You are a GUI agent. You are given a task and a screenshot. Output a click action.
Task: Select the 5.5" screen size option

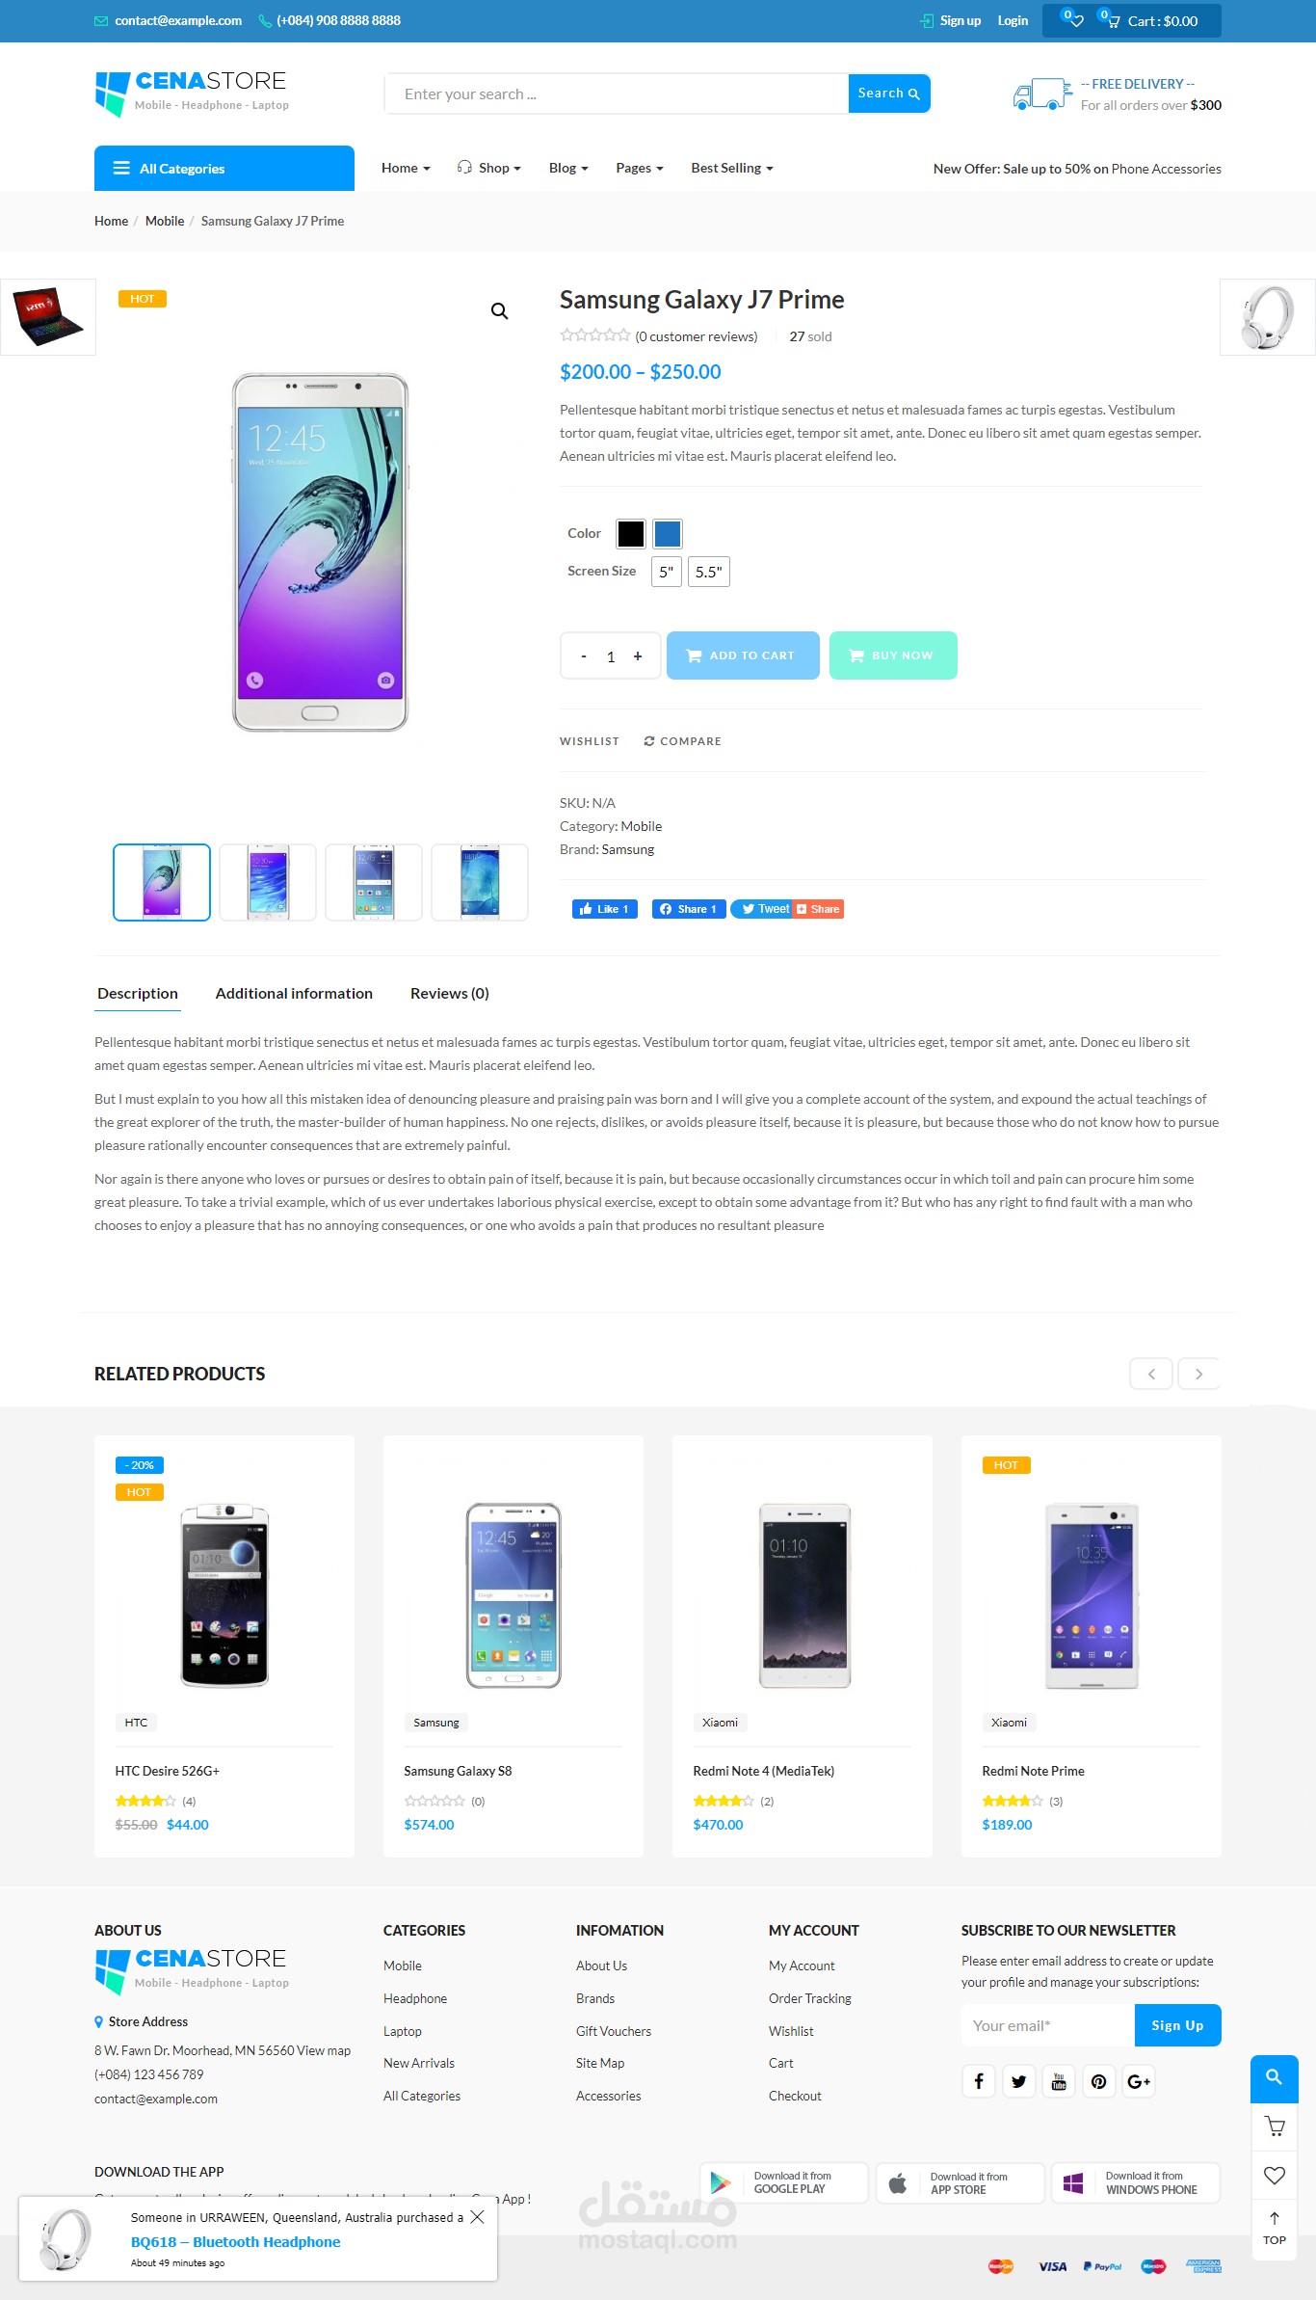click(x=708, y=572)
